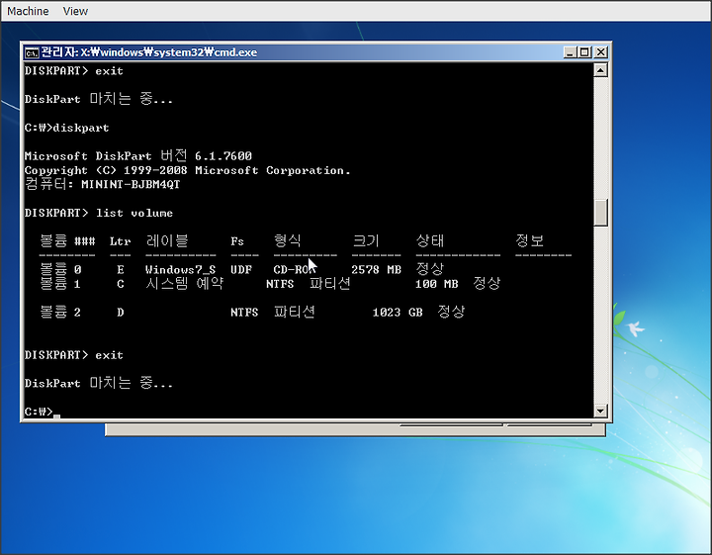Click the scrollbar down arrow
This screenshot has height=555, width=712.
point(600,411)
